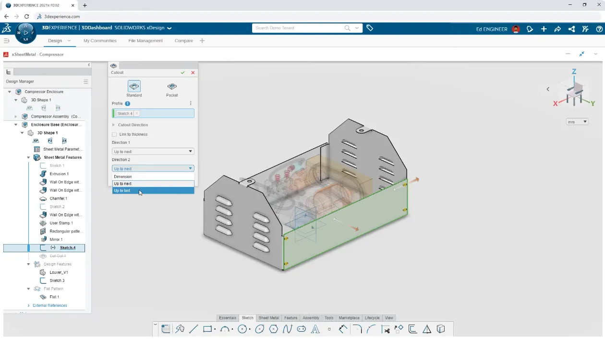Select the Pocket cutout type icon
The image size is (605, 339).
[x=171, y=86]
